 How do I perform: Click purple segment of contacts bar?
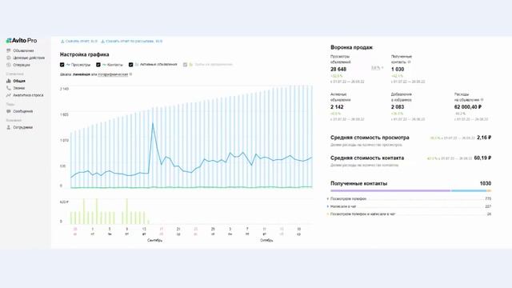[390, 190]
